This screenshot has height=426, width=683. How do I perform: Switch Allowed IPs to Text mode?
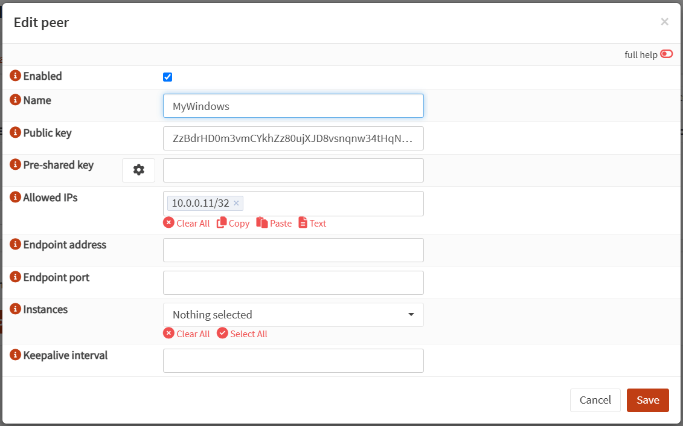312,223
